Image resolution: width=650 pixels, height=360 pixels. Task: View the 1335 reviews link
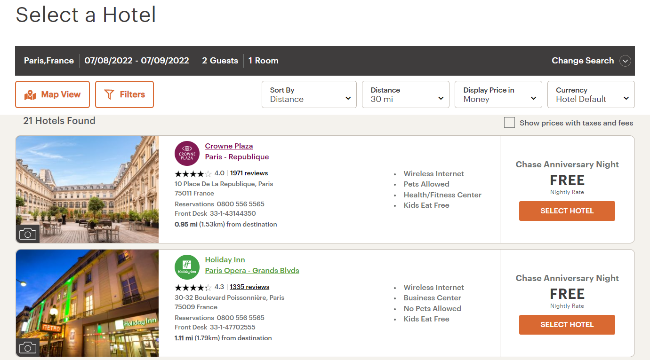tap(249, 287)
